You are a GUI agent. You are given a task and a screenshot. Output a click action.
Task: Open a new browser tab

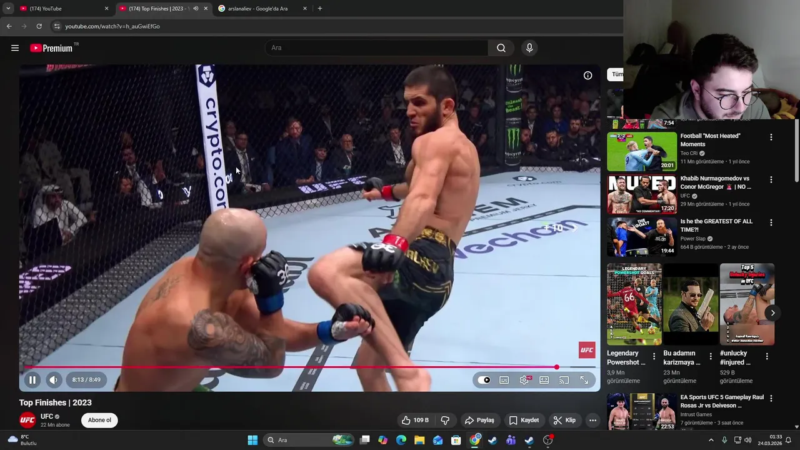[x=320, y=9]
